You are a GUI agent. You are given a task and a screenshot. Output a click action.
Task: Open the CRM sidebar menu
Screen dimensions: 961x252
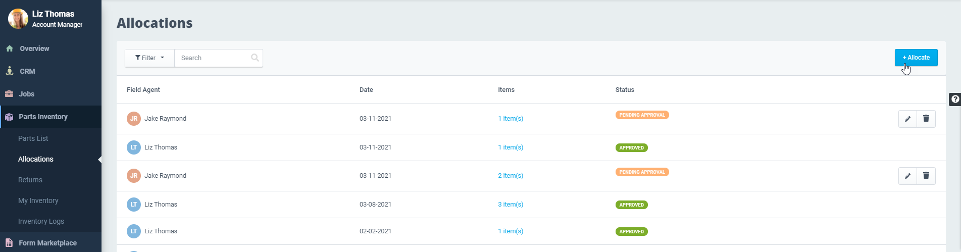(27, 71)
